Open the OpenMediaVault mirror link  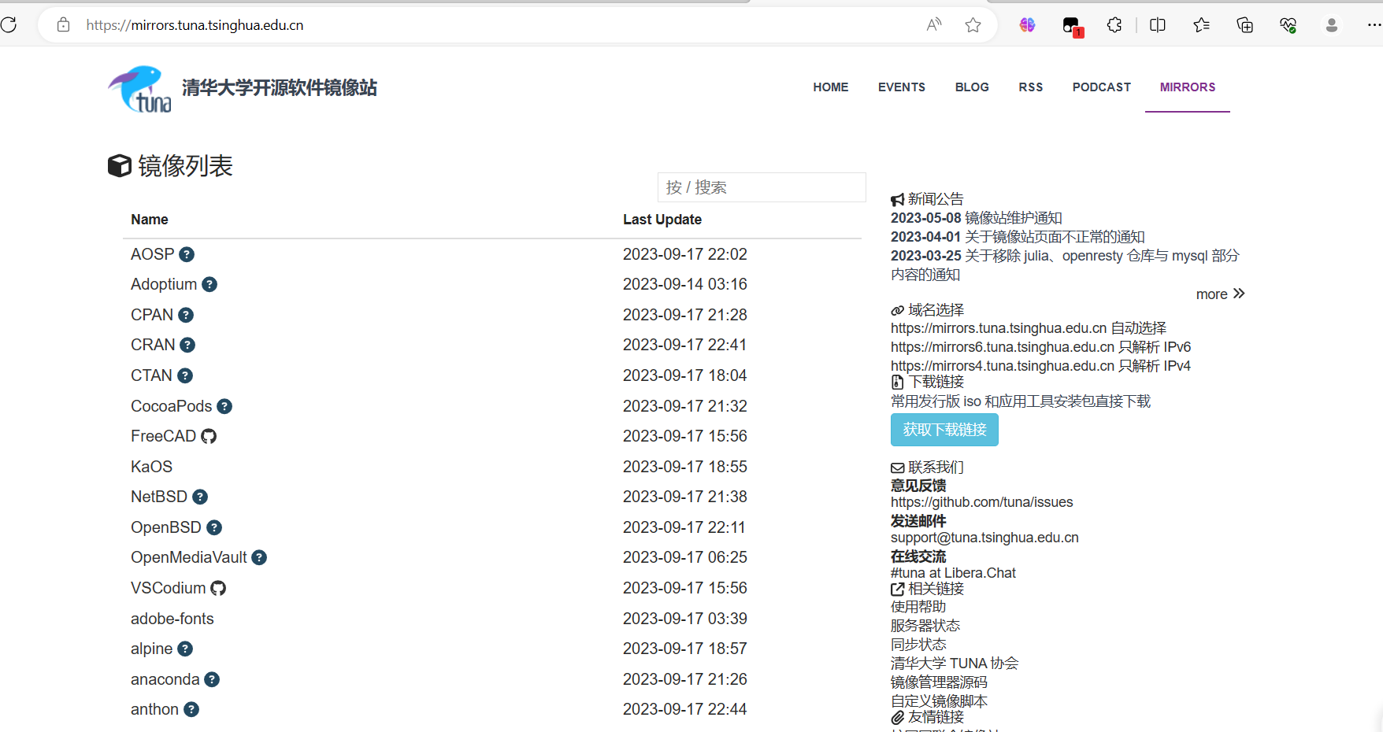(189, 557)
